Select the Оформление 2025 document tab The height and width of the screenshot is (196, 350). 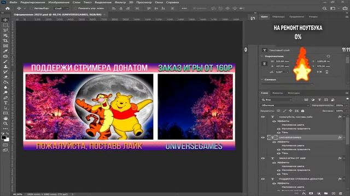click(57, 15)
